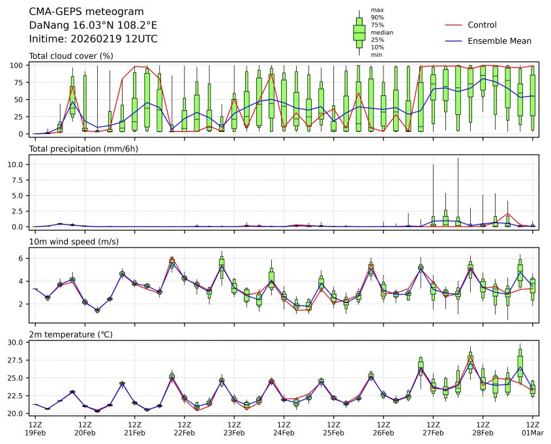Click the max label in box plot legend
The width and height of the screenshot is (551, 444).
tap(376, 10)
